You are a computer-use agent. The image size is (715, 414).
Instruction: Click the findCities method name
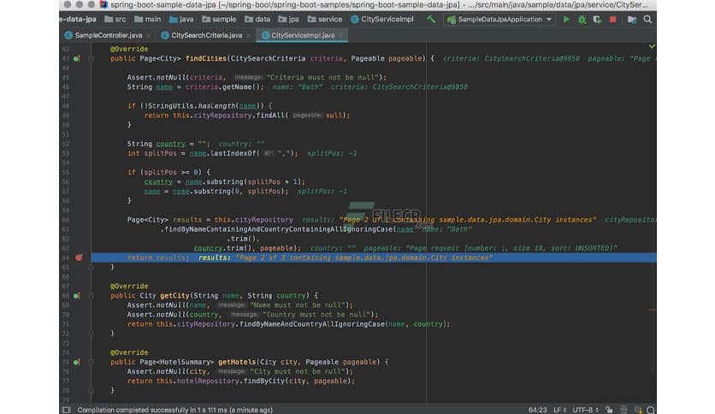point(205,59)
